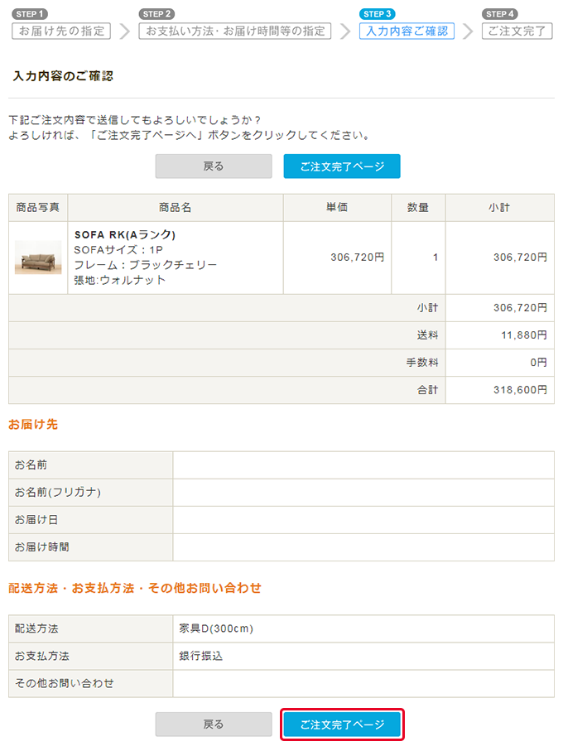This screenshot has height=751, width=563.
Task: Click the chevron arrow after STEP 2
Action: [345, 31]
